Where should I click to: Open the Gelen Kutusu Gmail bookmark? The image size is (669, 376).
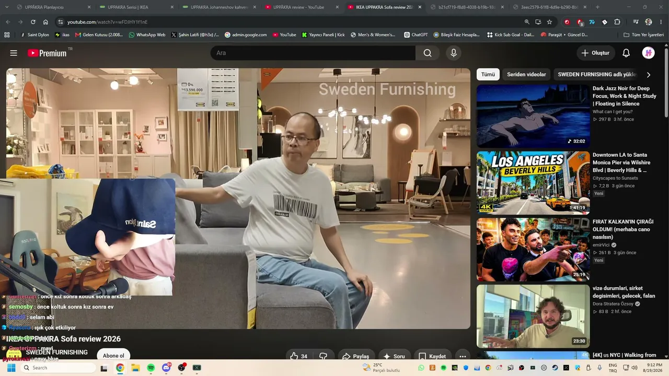pos(99,35)
